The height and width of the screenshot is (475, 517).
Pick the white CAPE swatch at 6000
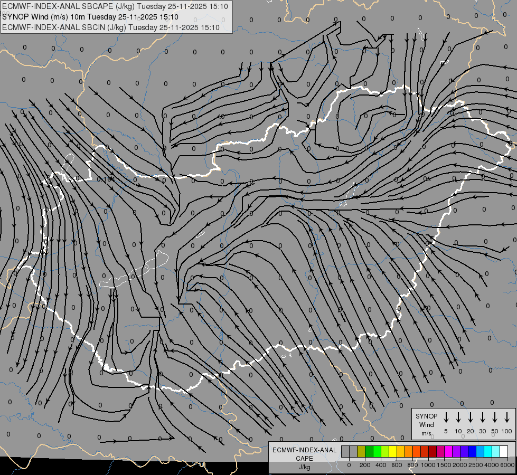coord(503,451)
